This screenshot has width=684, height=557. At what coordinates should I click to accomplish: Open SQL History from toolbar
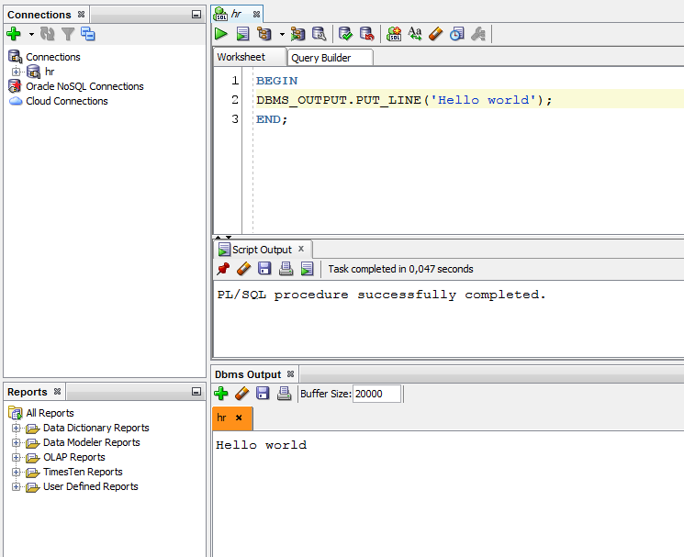456,34
